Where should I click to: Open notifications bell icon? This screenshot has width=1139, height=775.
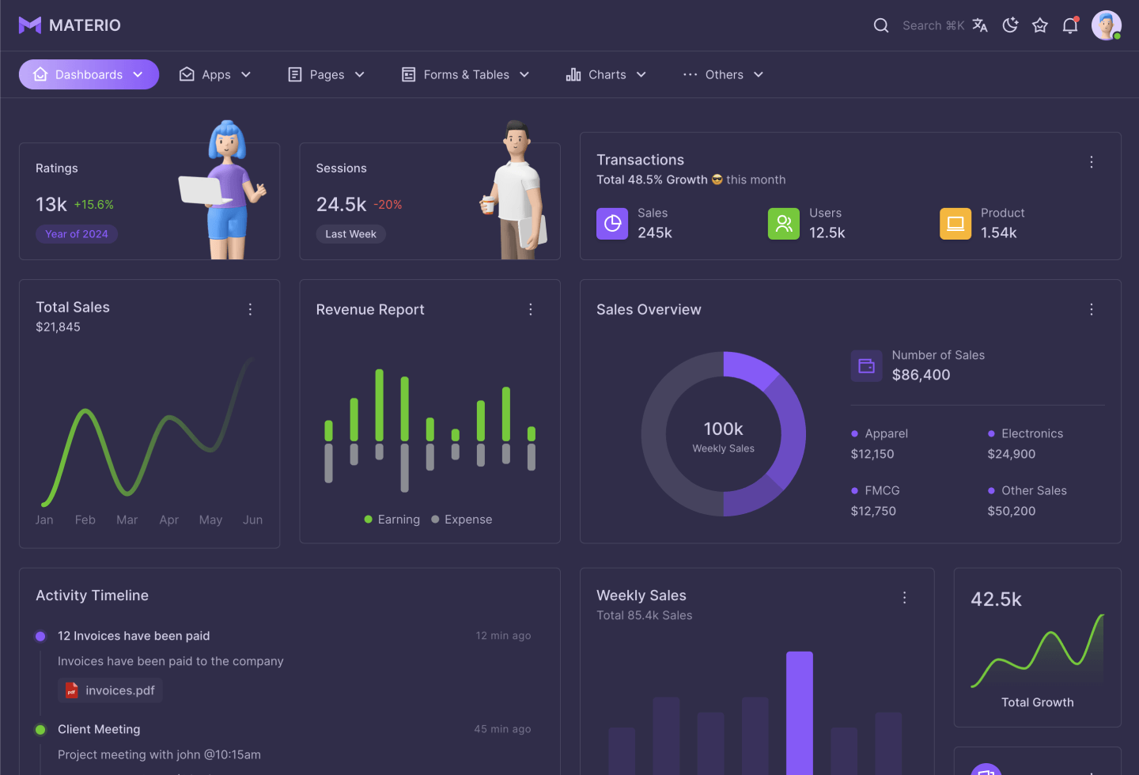[x=1070, y=25]
